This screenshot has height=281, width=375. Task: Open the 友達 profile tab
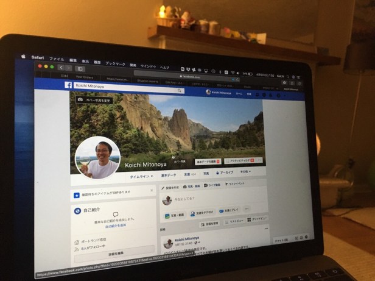pyautogui.click(x=190, y=174)
